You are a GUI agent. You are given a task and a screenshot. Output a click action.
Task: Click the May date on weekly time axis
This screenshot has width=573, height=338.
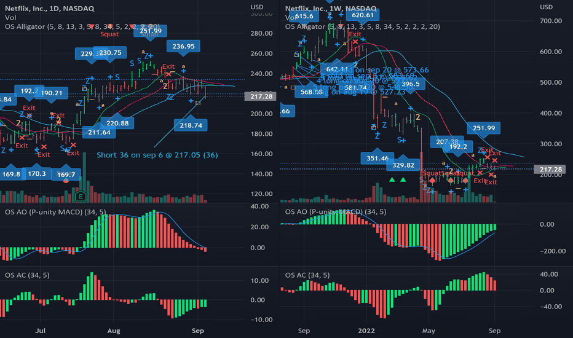(x=429, y=331)
